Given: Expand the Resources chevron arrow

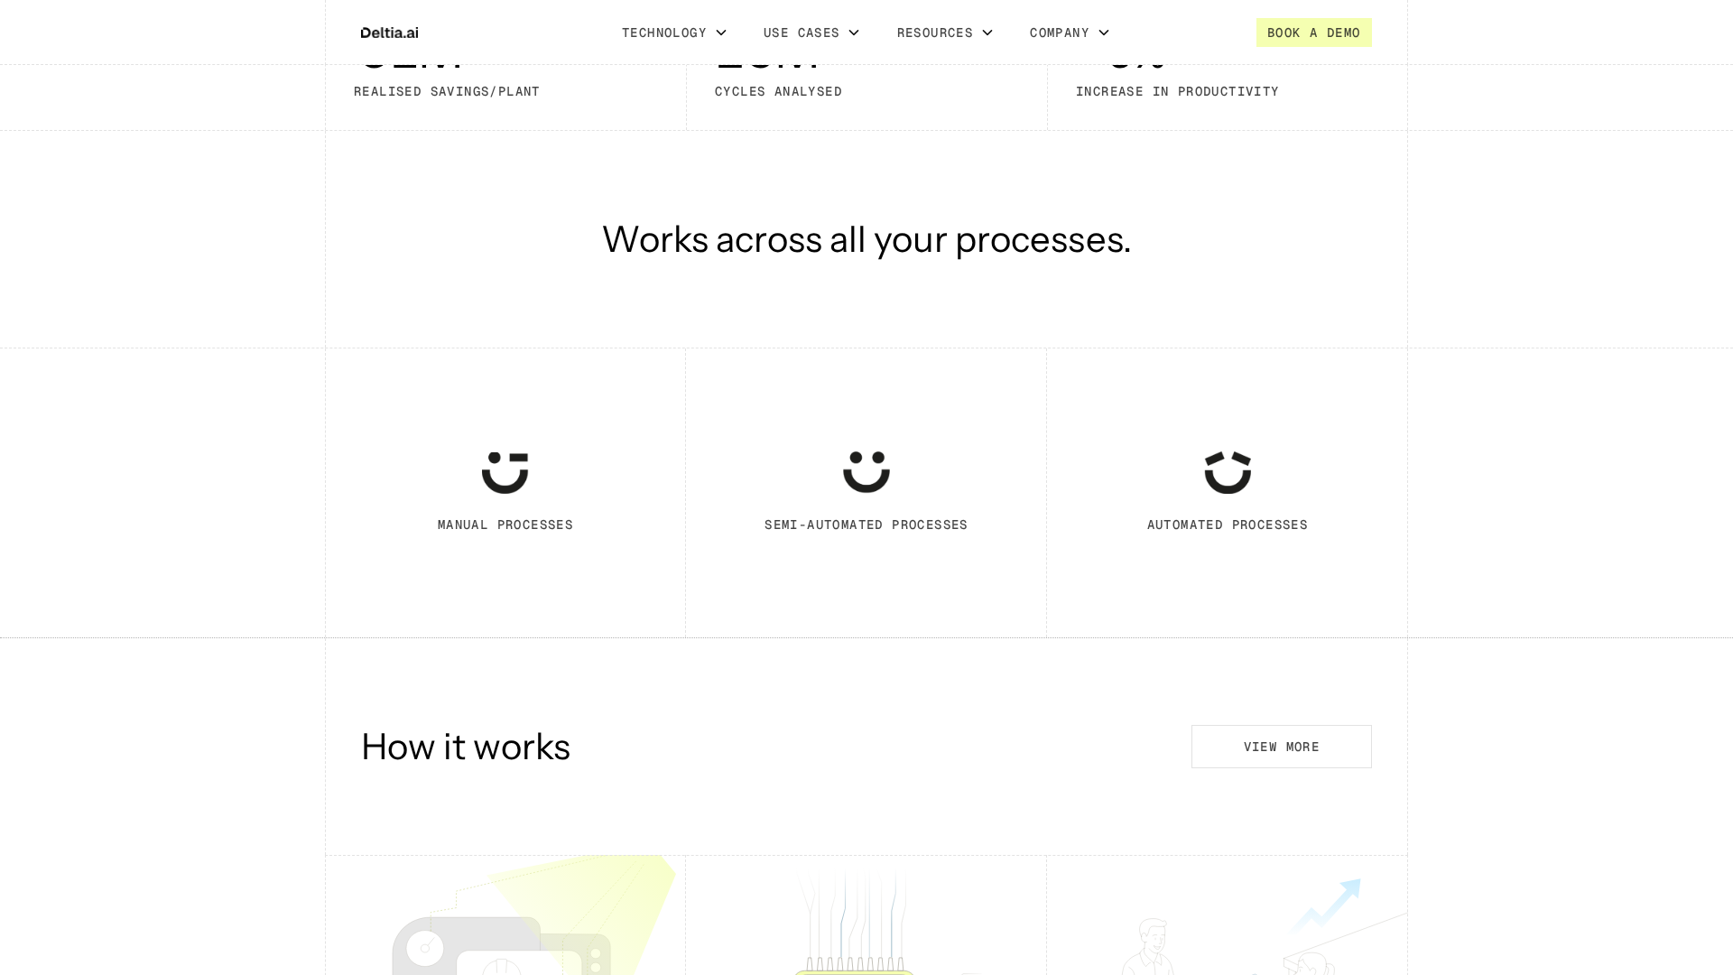Looking at the screenshot, I should coord(987,32).
